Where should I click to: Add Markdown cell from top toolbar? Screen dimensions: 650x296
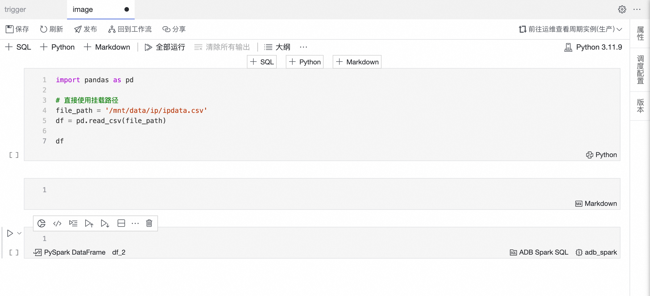pyautogui.click(x=107, y=47)
